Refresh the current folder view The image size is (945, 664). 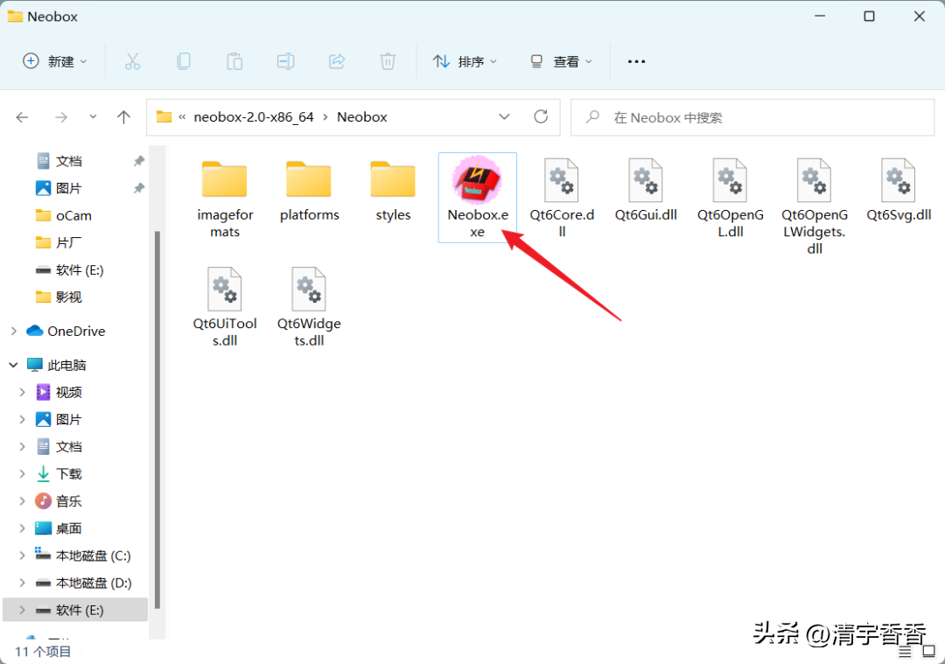click(x=541, y=117)
